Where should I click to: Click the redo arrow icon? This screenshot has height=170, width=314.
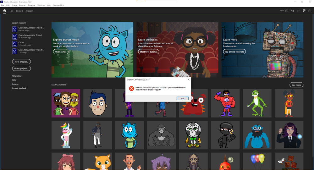[x=298, y=11]
